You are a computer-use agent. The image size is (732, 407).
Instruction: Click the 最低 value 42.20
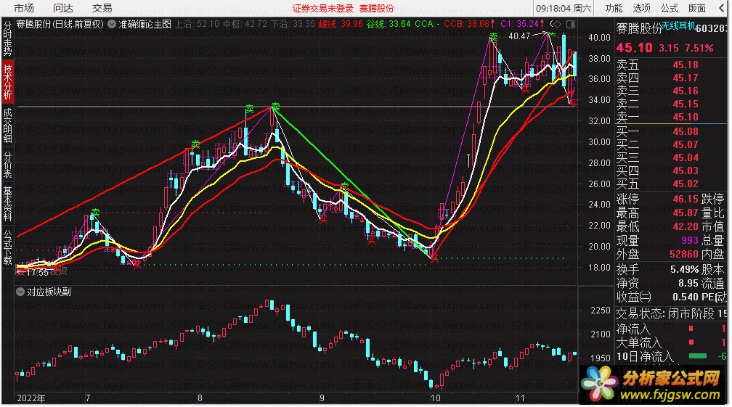point(686,226)
